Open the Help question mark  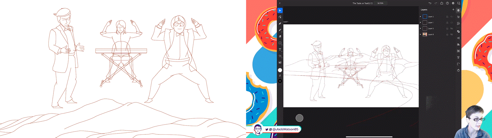[x=447, y=3]
